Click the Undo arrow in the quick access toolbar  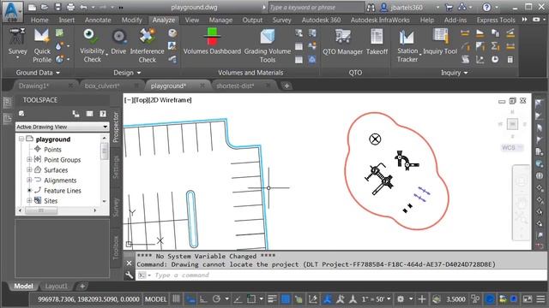pyautogui.click(x=83, y=7)
